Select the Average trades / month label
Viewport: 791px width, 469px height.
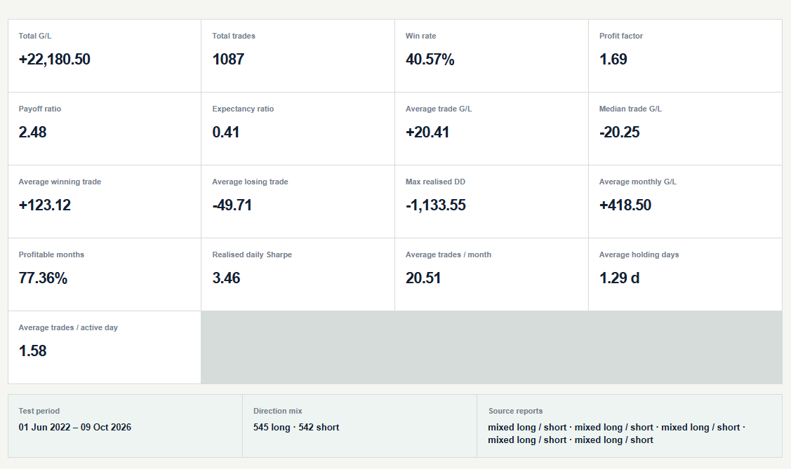pyautogui.click(x=448, y=255)
